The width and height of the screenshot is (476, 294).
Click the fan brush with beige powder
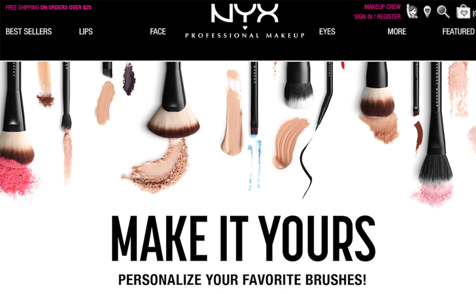[x=174, y=100]
